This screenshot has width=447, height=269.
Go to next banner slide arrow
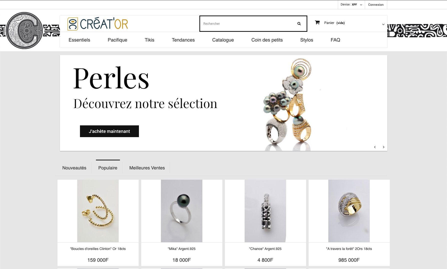(x=384, y=147)
